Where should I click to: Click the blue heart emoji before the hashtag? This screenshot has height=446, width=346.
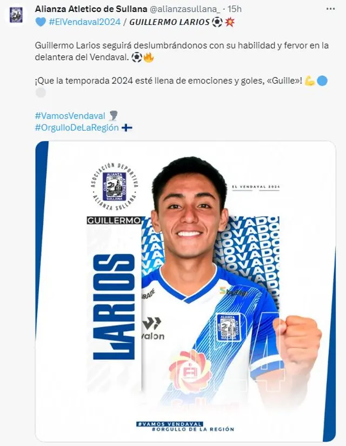(x=41, y=22)
